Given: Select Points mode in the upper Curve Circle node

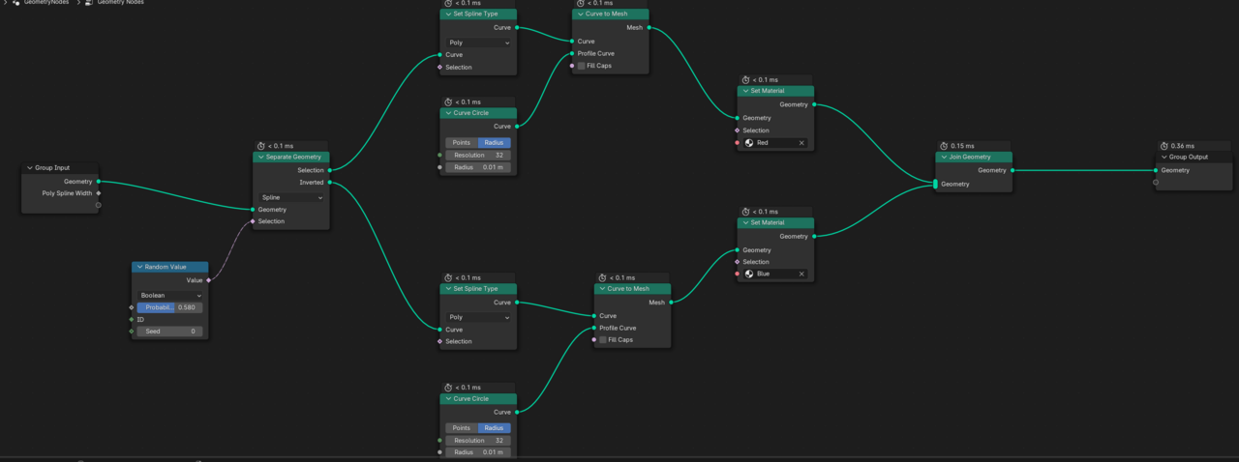Looking at the screenshot, I should coord(462,142).
